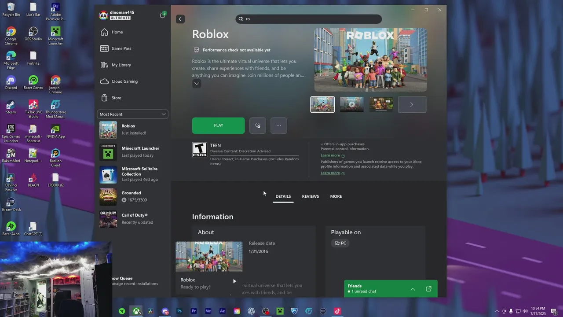Expand the Most Recent dropdown
The width and height of the screenshot is (563, 317).
click(132, 114)
